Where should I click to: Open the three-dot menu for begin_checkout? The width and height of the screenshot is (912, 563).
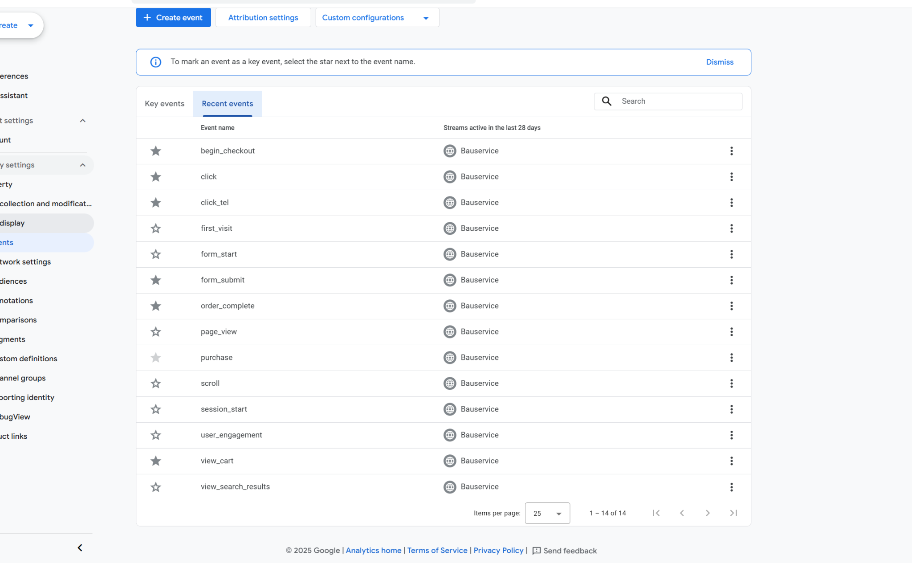[731, 151]
